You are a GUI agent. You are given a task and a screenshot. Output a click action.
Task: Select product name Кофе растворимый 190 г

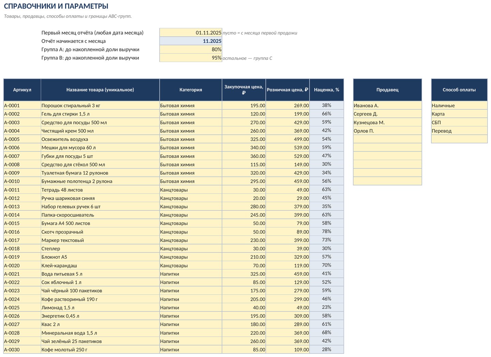[100, 299]
